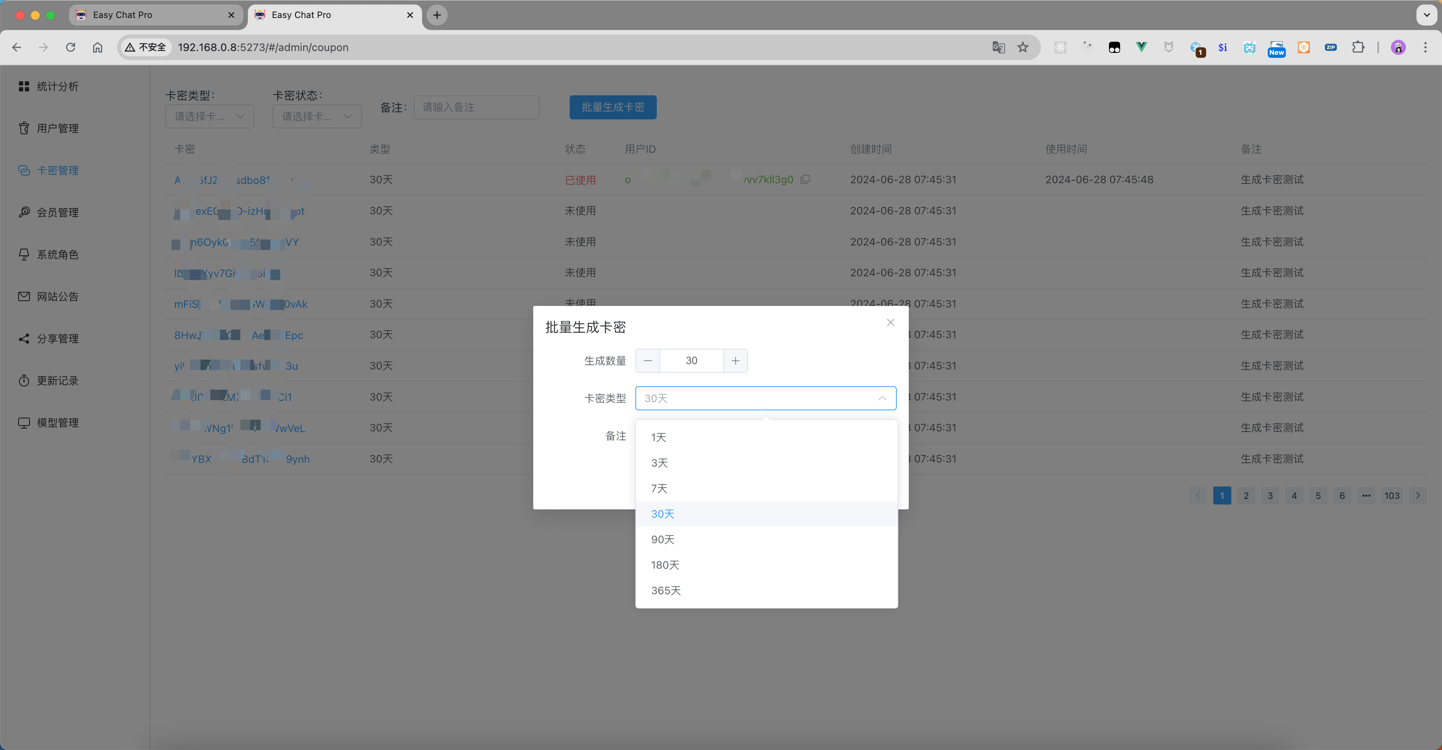Click the minus stepper for 生成数量
This screenshot has height=750, width=1442.
click(648, 361)
